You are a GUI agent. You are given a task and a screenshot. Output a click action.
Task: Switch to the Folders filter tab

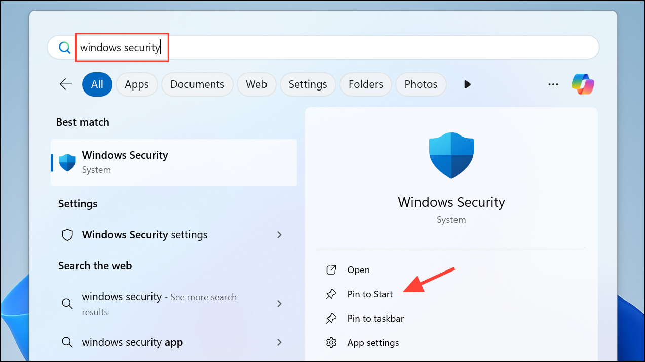[366, 84]
